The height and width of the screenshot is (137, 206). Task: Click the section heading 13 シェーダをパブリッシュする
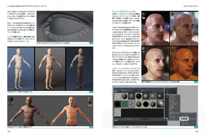coord(124,12)
